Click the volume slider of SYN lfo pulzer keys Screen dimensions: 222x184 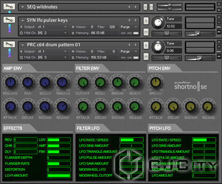pyautogui.click(x=200, y=34)
